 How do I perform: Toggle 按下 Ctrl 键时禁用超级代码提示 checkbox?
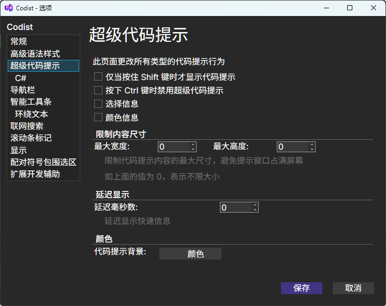click(x=98, y=90)
